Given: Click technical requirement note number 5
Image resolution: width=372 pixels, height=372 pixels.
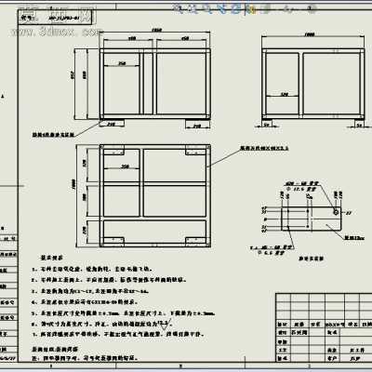Looking at the screenshot, I should [x=124, y=313].
